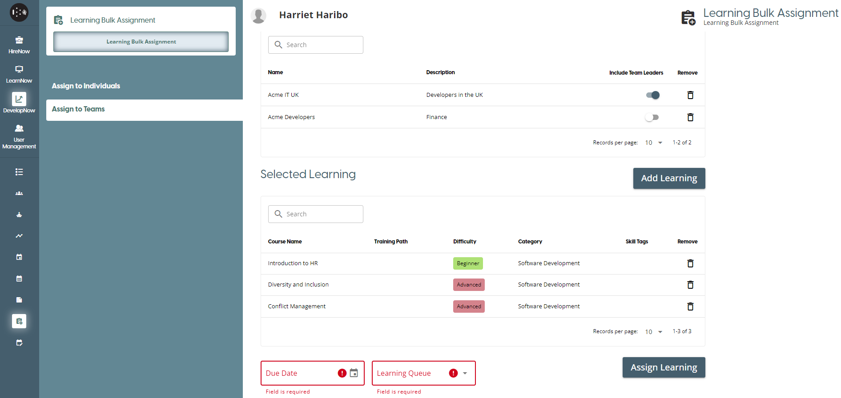Image resolution: width=841 pixels, height=398 pixels.
Task: Expand the Learning Queue dropdown
Action: (465, 373)
